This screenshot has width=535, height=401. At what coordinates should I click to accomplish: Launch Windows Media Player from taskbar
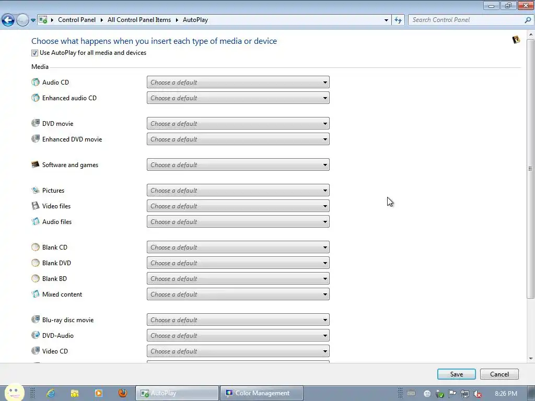(x=99, y=393)
